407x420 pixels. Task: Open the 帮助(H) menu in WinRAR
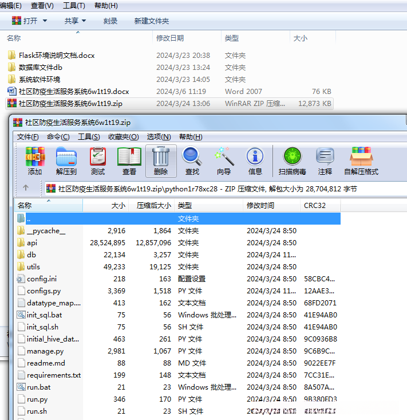191,137
